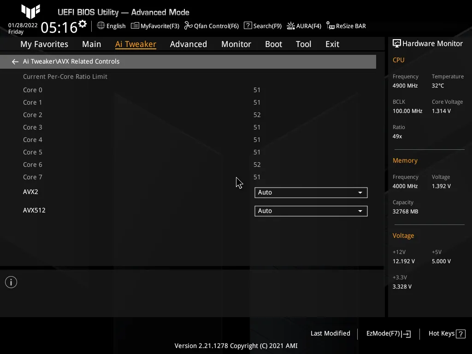472x354 pixels.
Task: Open the Tool tab
Action: [303, 44]
